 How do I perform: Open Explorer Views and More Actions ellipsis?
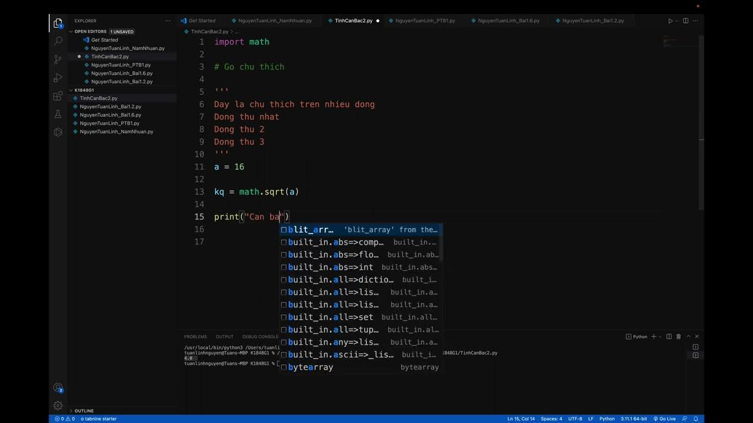[168, 21]
